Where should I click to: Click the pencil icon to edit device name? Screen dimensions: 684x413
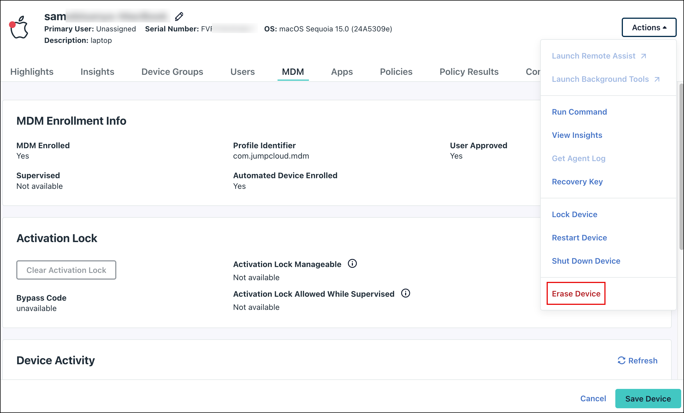pyautogui.click(x=179, y=17)
